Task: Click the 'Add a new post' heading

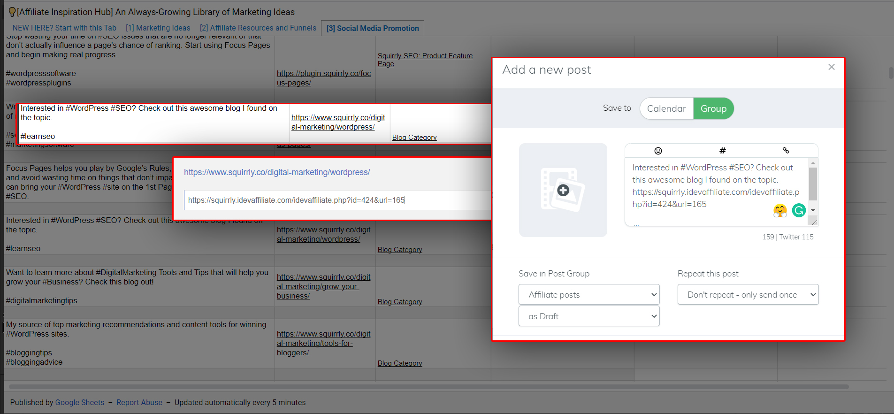Action: [x=547, y=70]
